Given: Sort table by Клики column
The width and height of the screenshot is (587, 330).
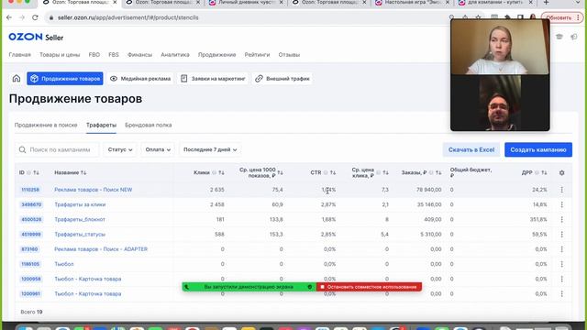Looking at the screenshot, I should pos(221,172).
